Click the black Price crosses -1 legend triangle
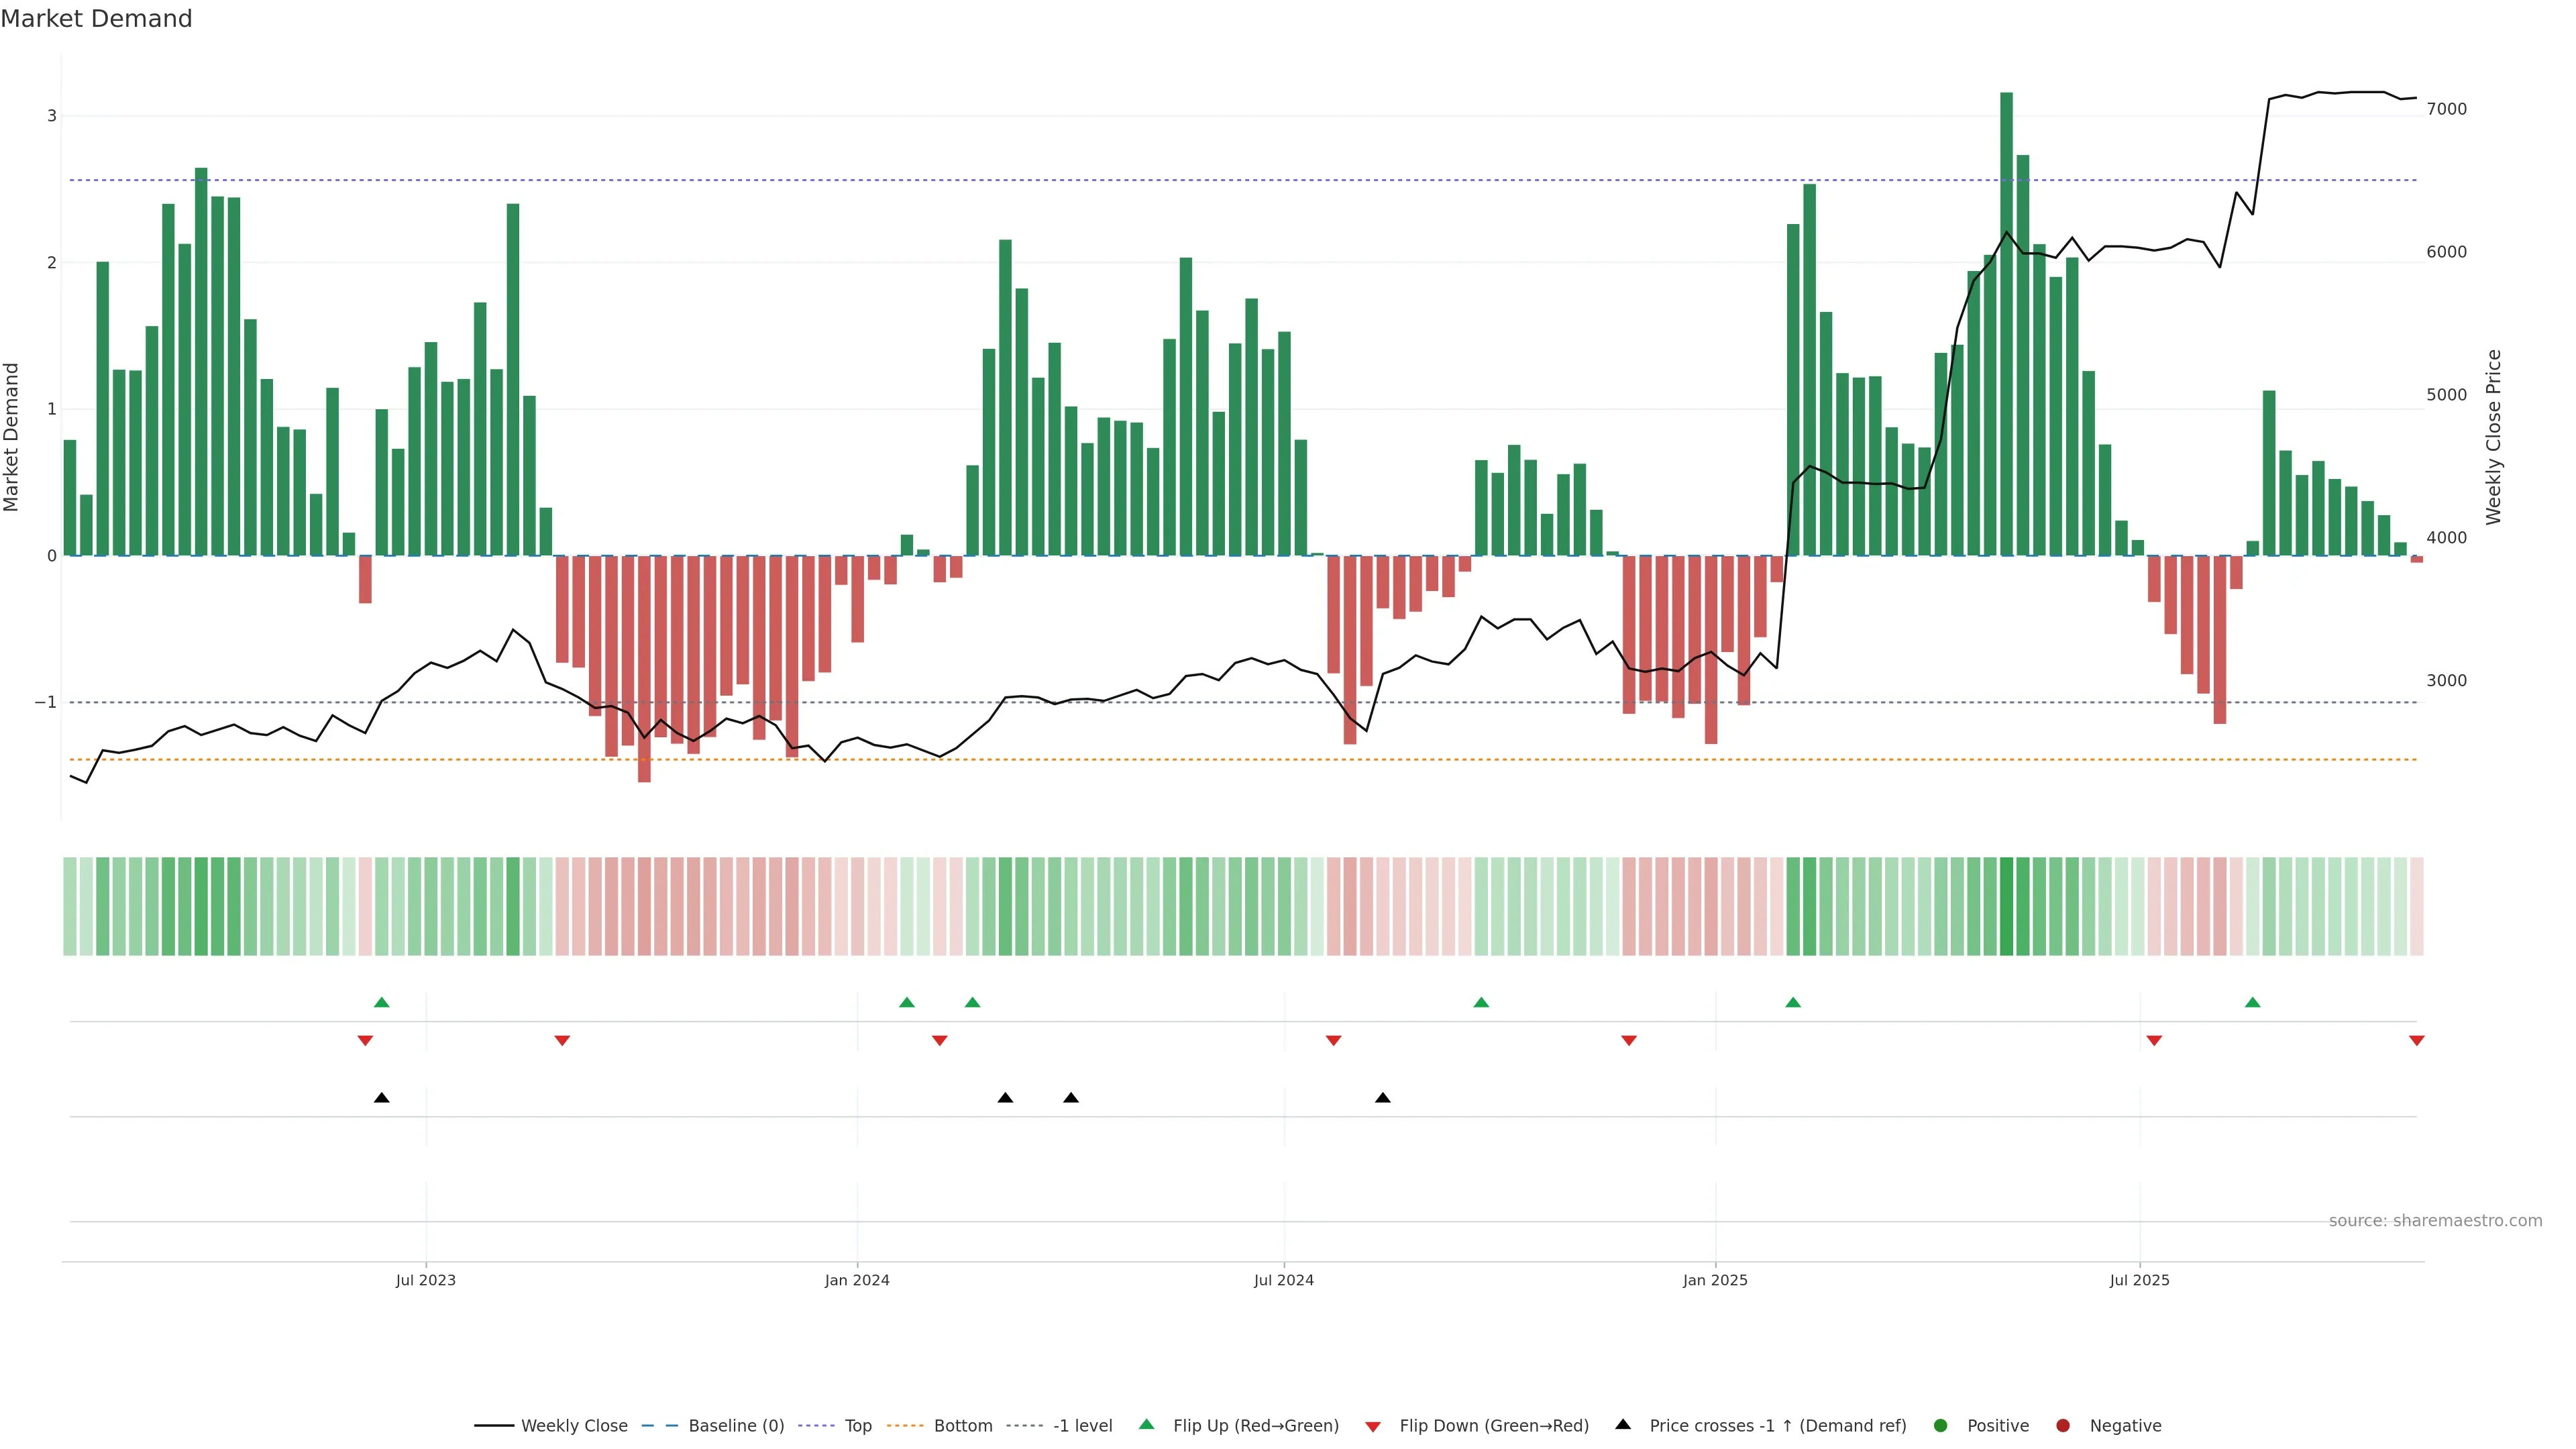Viewport: 2576px width, 1449px height. tap(1623, 1424)
